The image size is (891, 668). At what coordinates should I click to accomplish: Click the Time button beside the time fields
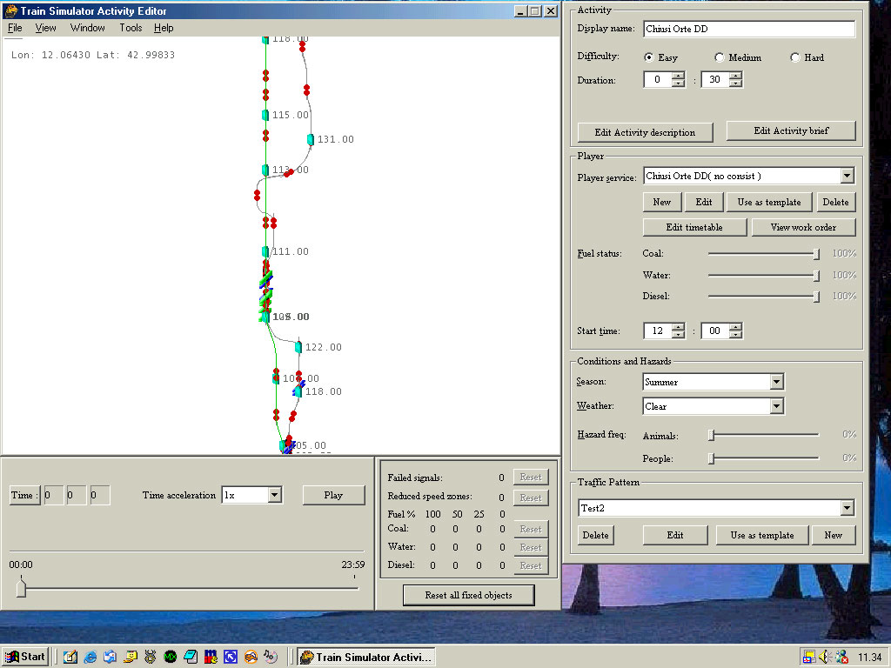coord(25,495)
